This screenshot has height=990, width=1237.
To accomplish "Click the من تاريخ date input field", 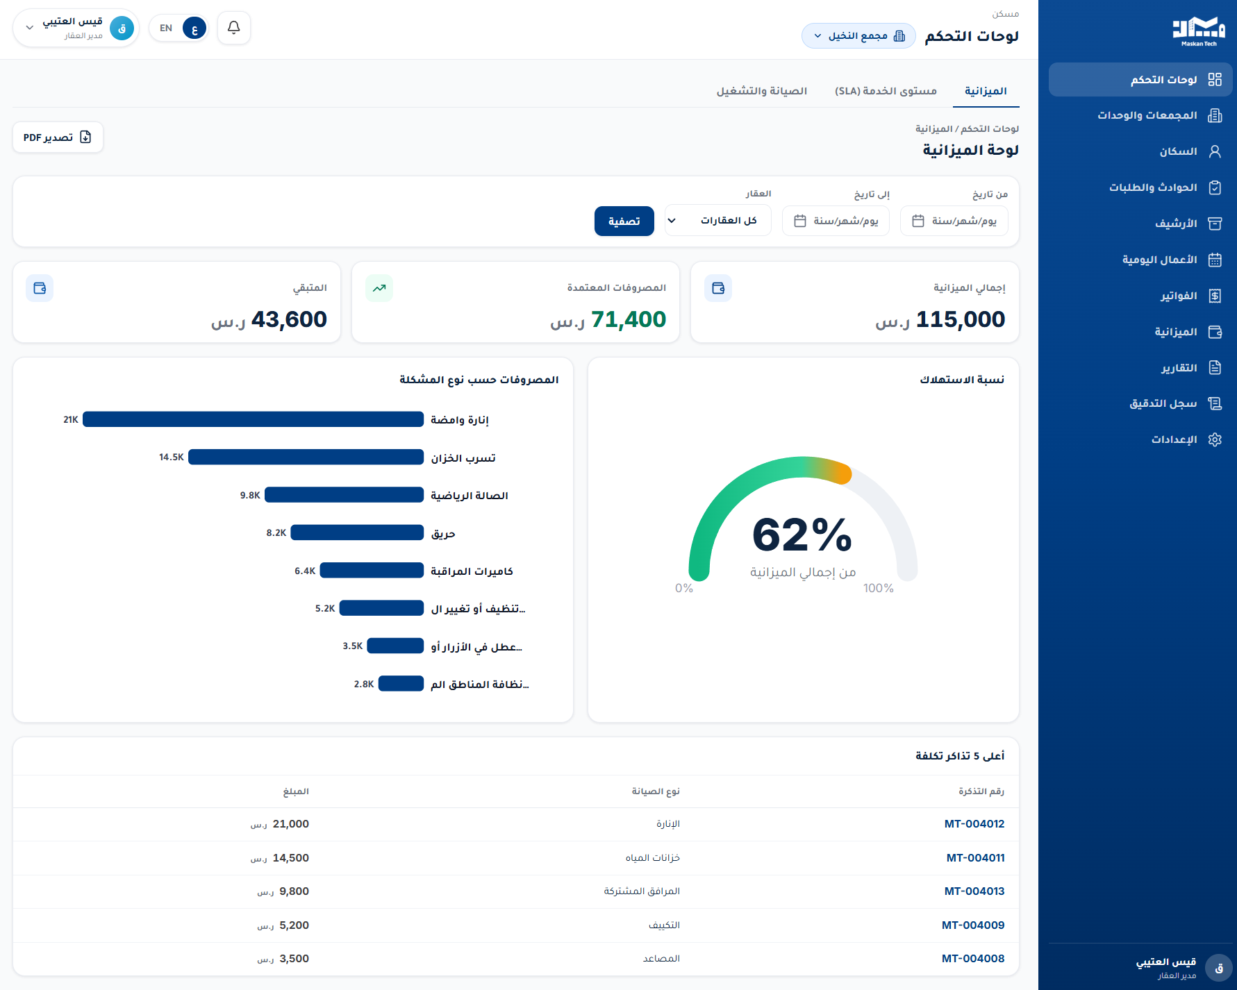I will pos(954,221).
